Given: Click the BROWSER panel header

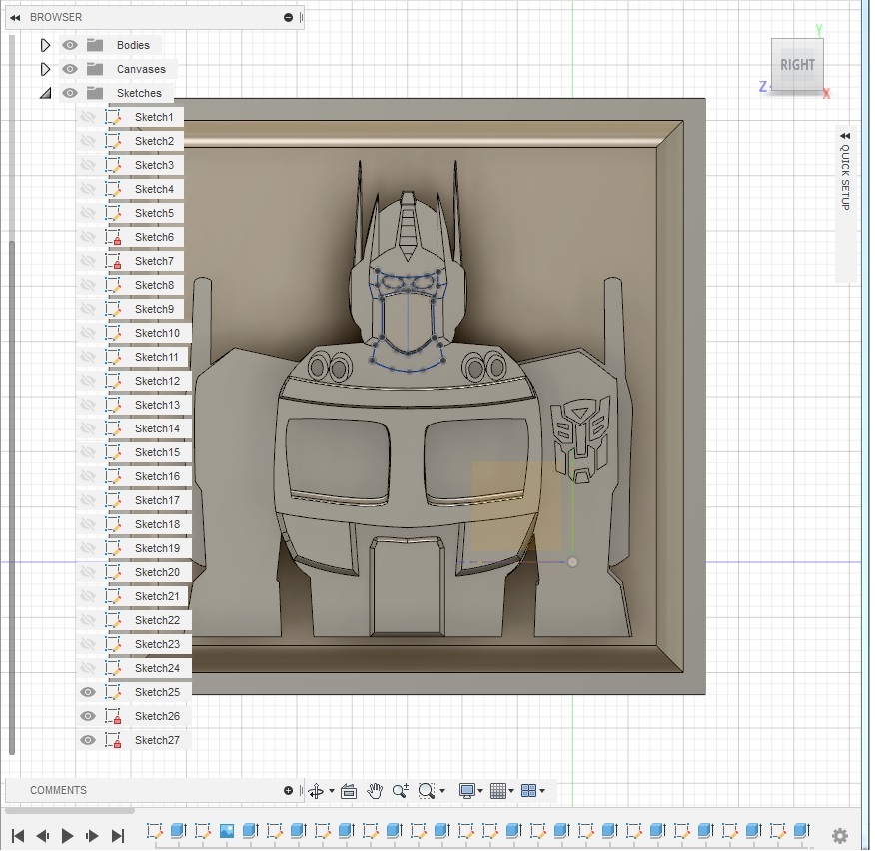Looking at the screenshot, I should 155,17.
